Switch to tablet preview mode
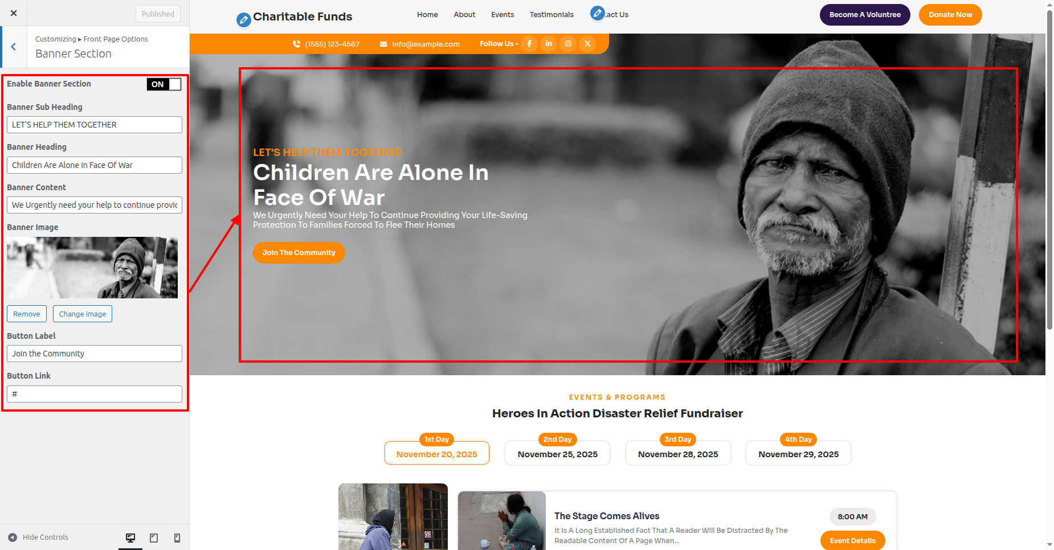1054x550 pixels. coord(154,537)
